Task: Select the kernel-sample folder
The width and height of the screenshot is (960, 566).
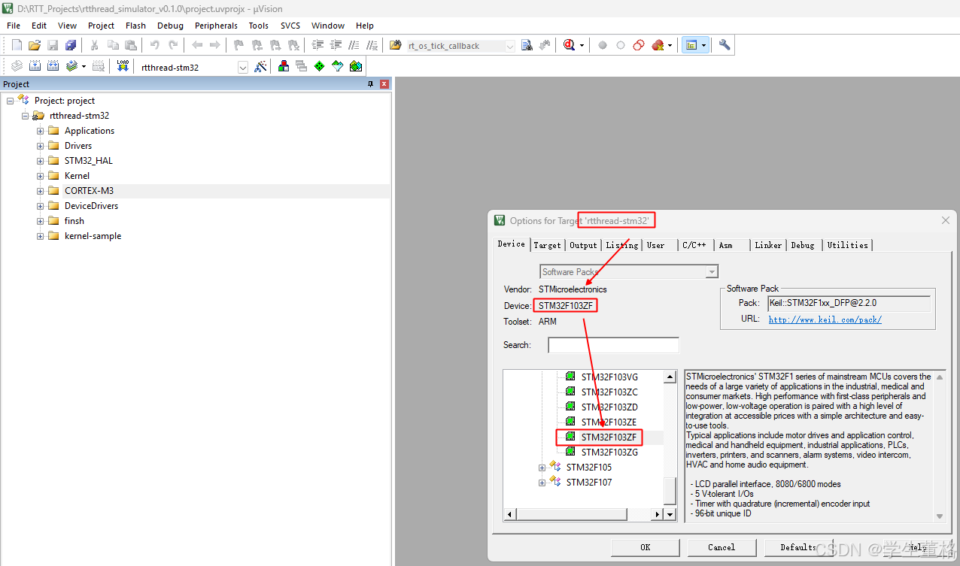Action: [93, 236]
